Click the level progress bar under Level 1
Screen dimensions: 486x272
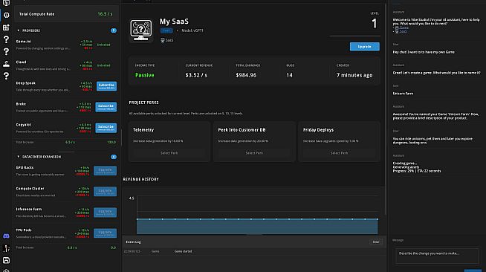354,36
